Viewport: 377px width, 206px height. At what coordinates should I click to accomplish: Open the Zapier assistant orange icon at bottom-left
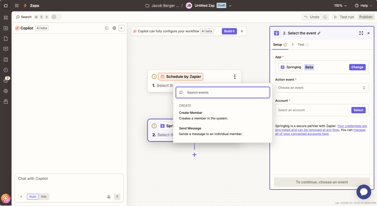(6, 198)
